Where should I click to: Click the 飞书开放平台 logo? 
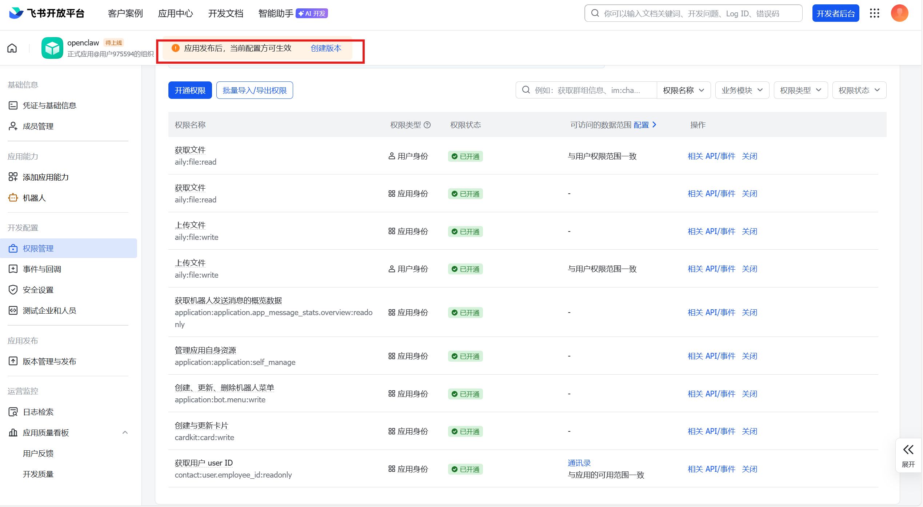pyautogui.click(x=47, y=13)
